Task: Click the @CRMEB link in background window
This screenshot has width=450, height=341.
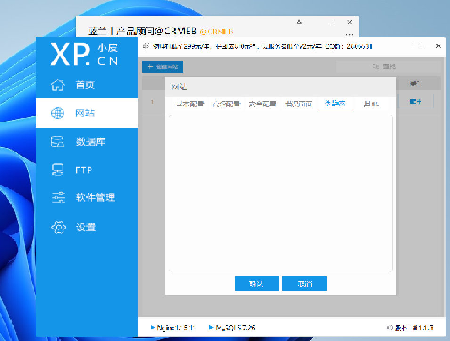Action: click(x=216, y=32)
